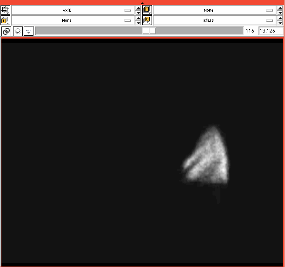Click the slice orientation icon beside Axial
The width and height of the screenshot is (285, 267).
pos(6,10)
